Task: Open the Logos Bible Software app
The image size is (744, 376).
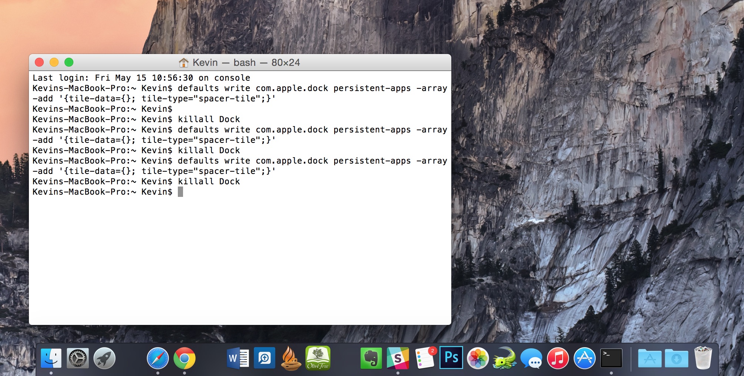Action: tap(264, 358)
